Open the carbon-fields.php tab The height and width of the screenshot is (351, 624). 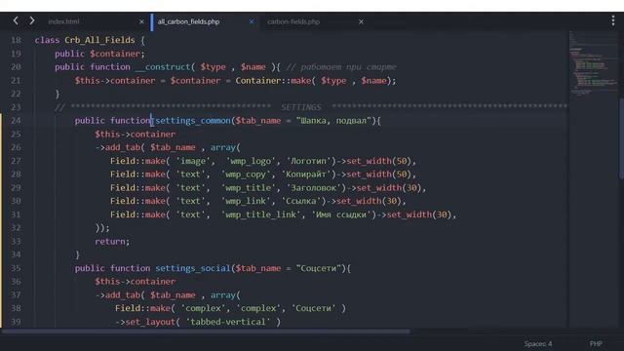[293, 21]
